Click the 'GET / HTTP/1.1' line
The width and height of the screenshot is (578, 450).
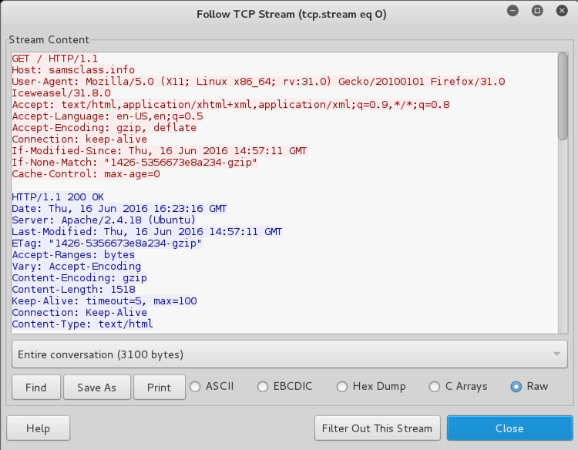[55, 59]
